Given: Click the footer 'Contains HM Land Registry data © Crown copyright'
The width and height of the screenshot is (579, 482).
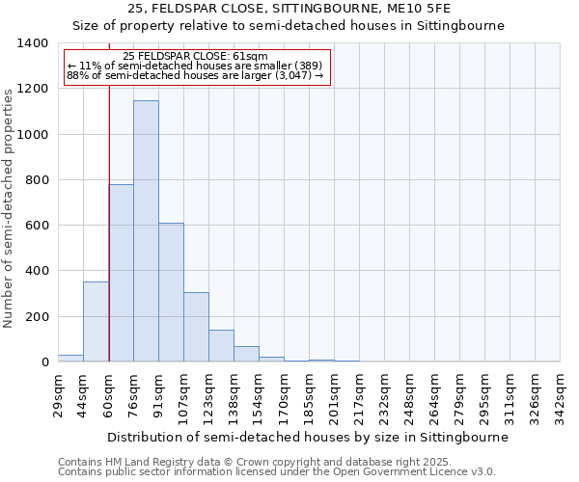Looking at the screenshot, I should (x=189, y=462).
